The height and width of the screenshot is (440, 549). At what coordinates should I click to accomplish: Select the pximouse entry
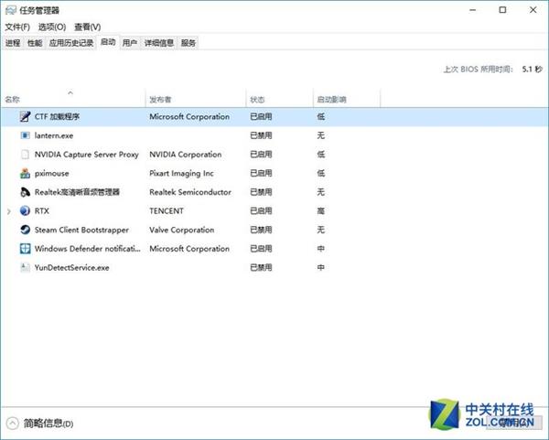[x=51, y=173]
